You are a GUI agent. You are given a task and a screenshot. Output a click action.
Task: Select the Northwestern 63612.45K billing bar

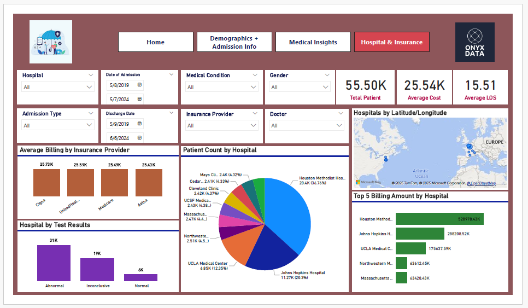point(401,263)
